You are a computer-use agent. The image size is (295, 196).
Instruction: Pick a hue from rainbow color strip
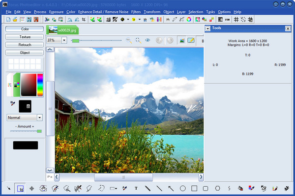click(x=40, y=84)
